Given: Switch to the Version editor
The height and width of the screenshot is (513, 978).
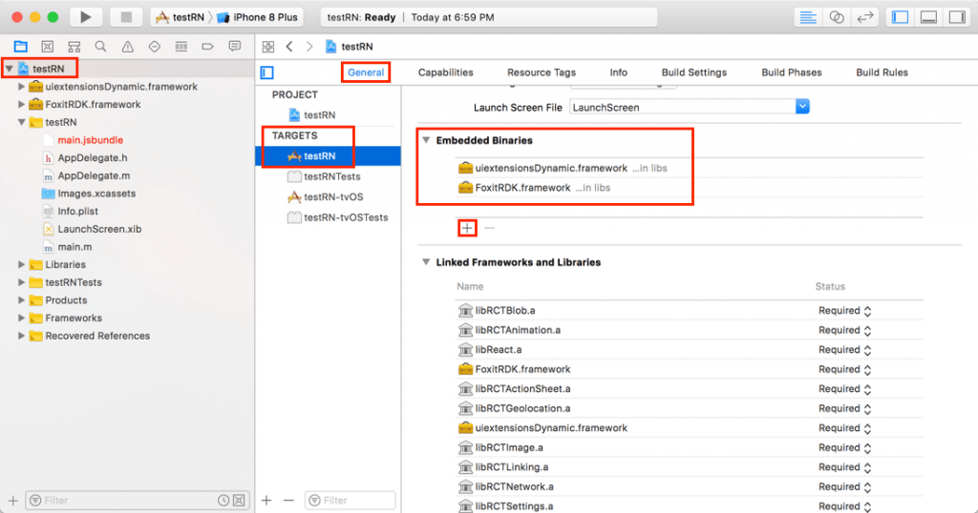Looking at the screenshot, I should pos(865,17).
